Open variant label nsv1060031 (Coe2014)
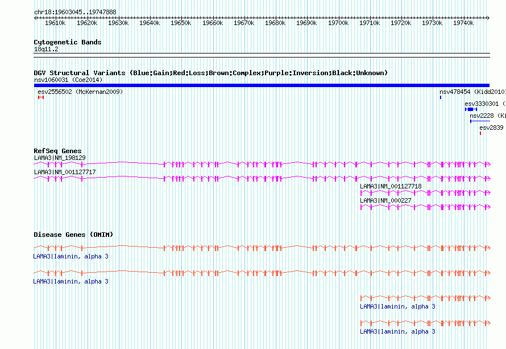Image resolution: width=506 pixels, height=349 pixels. (68, 80)
